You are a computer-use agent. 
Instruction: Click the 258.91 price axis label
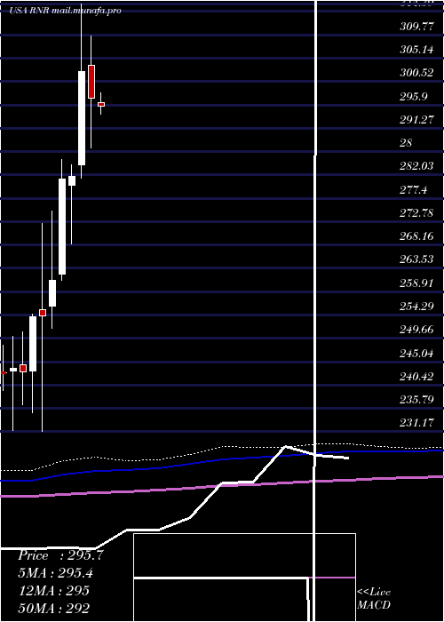click(x=417, y=283)
